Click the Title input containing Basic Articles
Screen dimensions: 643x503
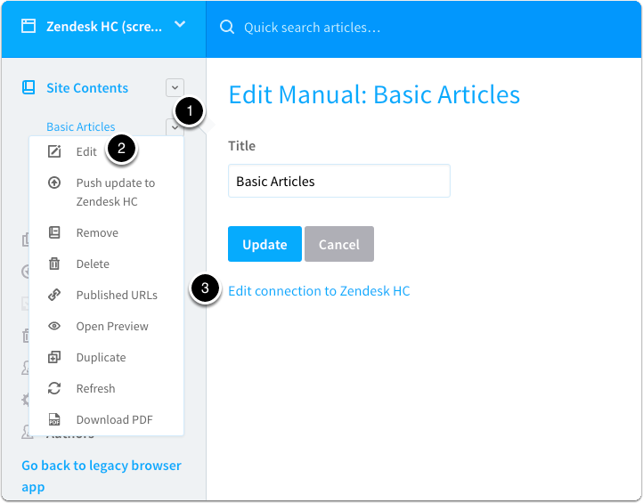click(x=339, y=181)
